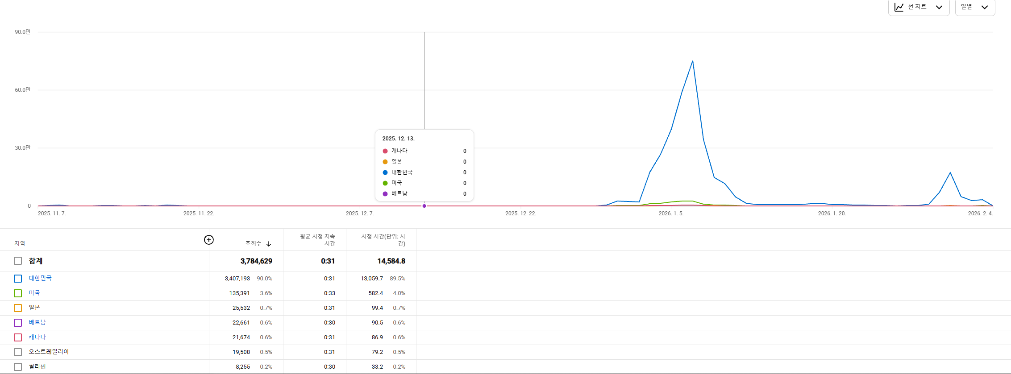Toggle the 미국 green checkbox
Image resolution: width=1011 pixels, height=374 pixels.
18,293
